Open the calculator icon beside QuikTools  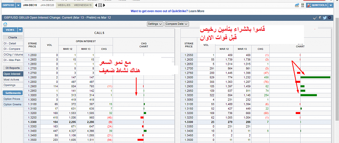pyautogui.click(x=302, y=5)
